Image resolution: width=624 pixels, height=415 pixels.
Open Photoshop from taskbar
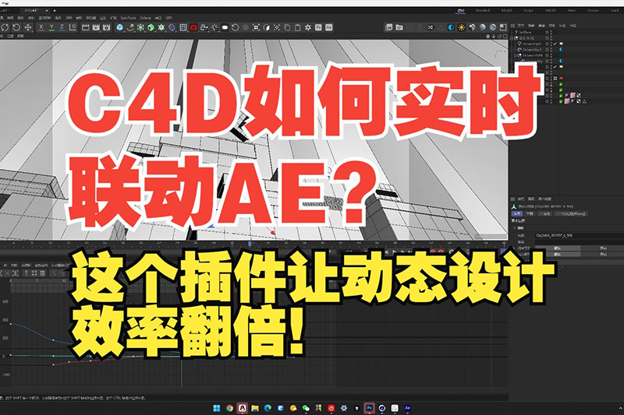(x=369, y=408)
